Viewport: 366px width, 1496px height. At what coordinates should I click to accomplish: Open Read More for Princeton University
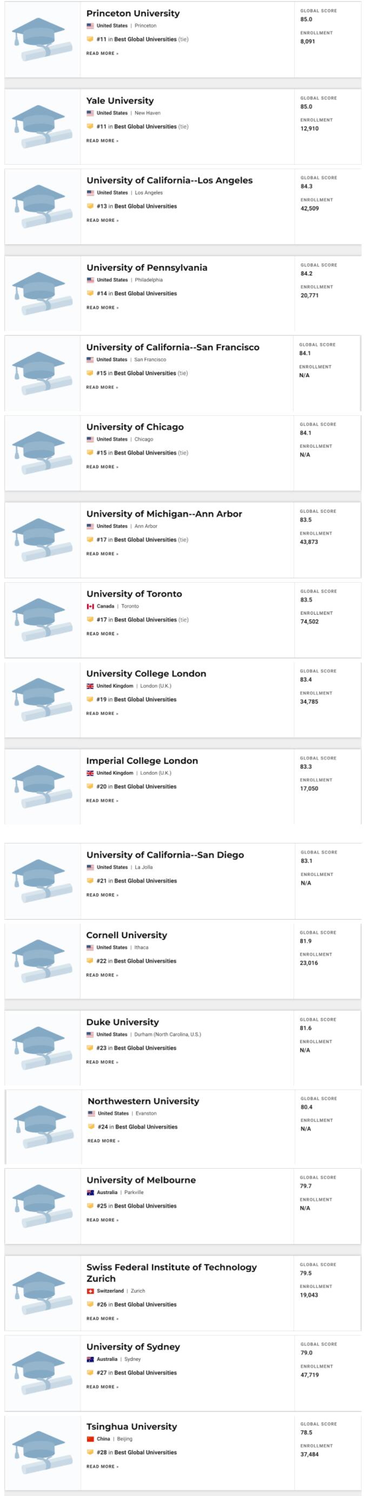pyautogui.click(x=102, y=54)
